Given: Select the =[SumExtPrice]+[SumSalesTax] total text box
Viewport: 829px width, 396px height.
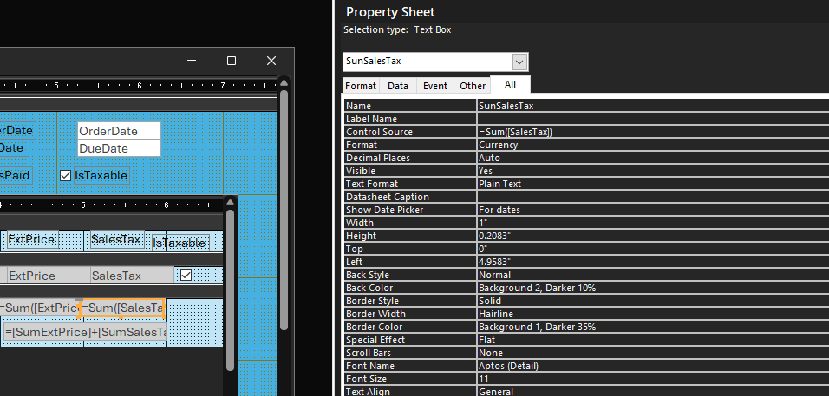Looking at the screenshot, I should (x=85, y=333).
